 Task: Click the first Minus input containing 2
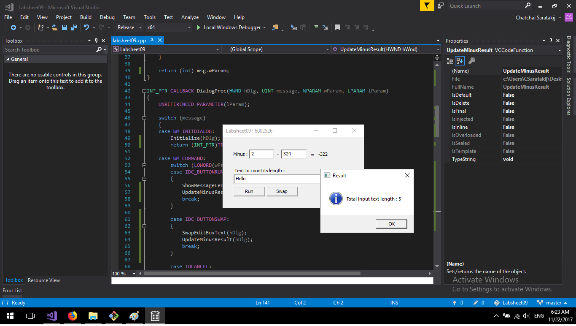(x=261, y=154)
